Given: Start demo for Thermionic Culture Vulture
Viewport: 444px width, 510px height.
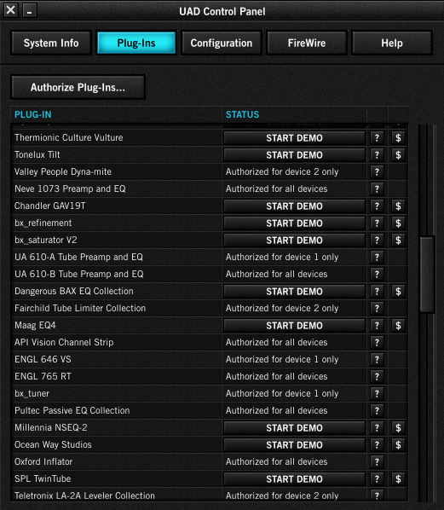Looking at the screenshot, I should click(295, 138).
